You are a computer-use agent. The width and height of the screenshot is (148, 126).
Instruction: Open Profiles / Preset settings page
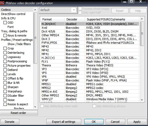click(17, 40)
